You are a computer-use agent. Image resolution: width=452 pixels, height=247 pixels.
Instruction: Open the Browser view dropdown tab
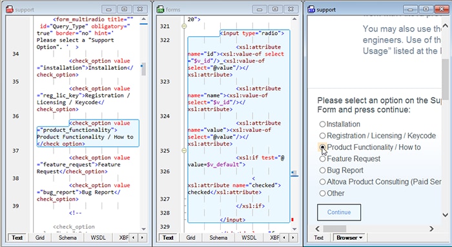(349, 238)
